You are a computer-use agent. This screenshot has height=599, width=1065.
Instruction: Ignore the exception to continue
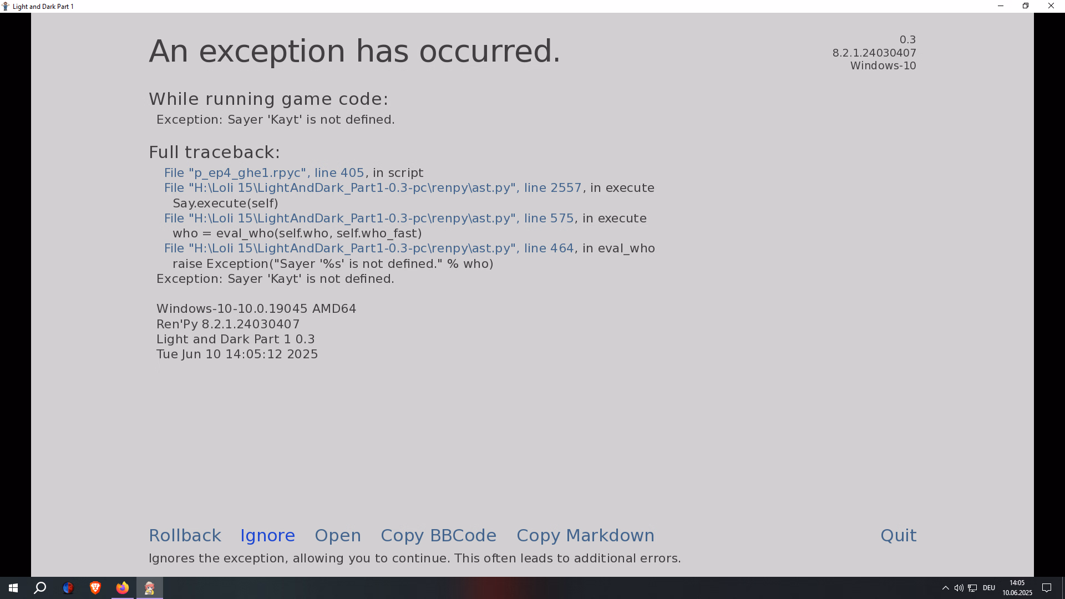267,535
